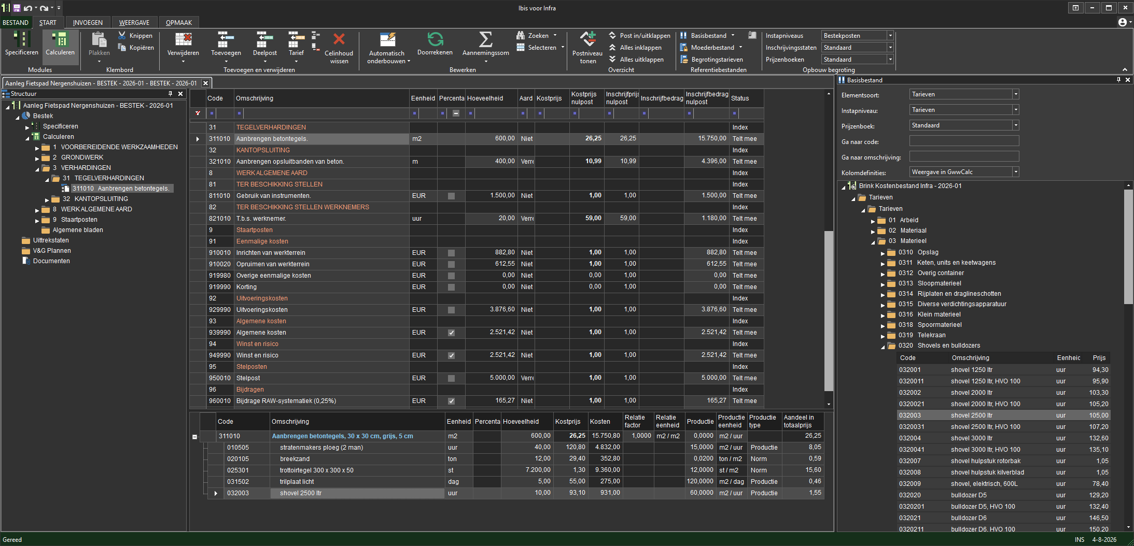Click Celinhoud wissen red cross
The image size is (1134, 546).
[x=339, y=39]
